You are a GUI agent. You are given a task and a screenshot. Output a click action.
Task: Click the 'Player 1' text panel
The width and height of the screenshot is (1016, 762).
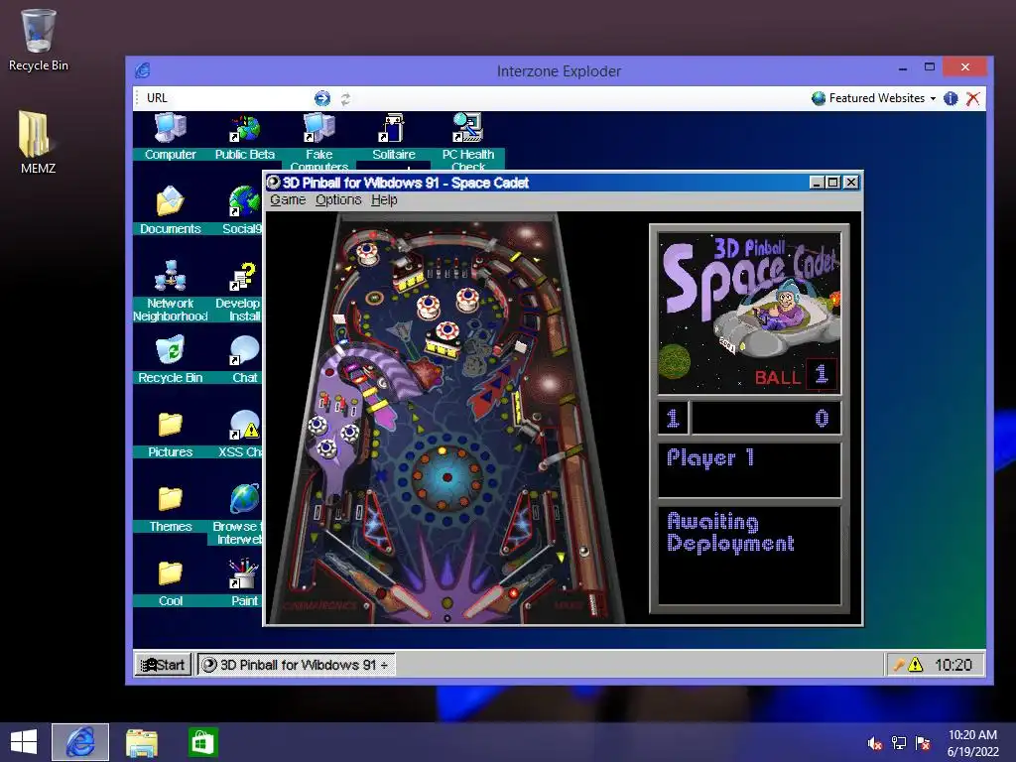point(749,470)
